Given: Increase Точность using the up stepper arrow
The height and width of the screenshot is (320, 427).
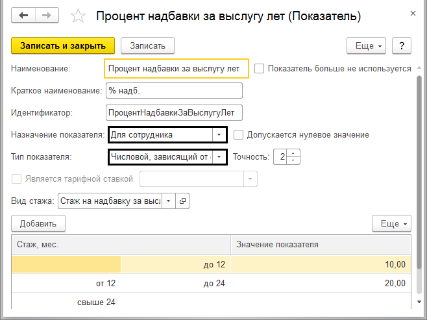Looking at the screenshot, I should [x=293, y=153].
